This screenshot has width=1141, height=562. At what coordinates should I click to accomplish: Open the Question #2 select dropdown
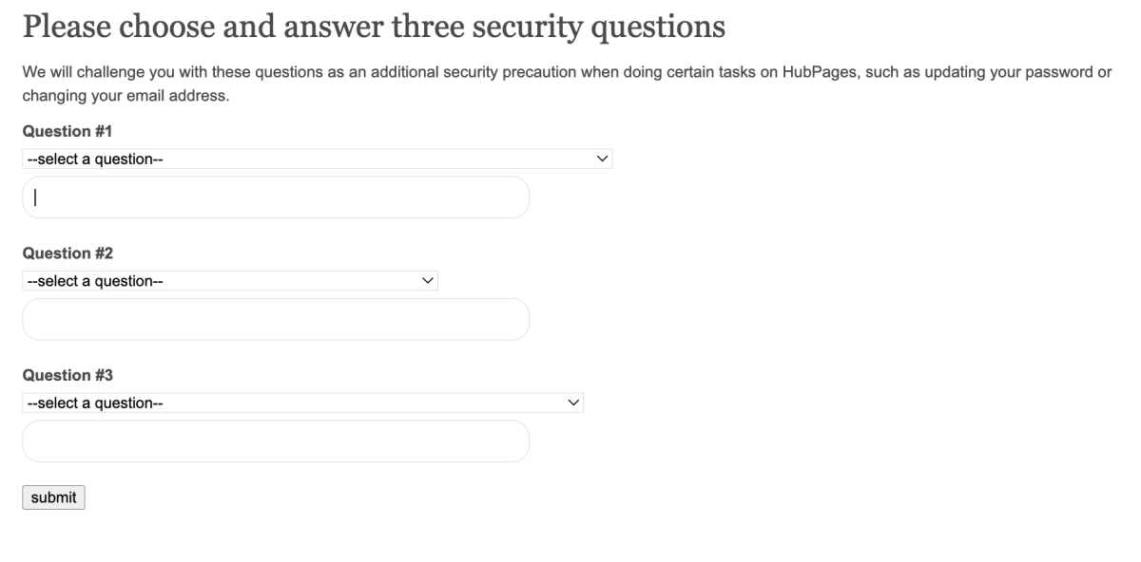229,281
